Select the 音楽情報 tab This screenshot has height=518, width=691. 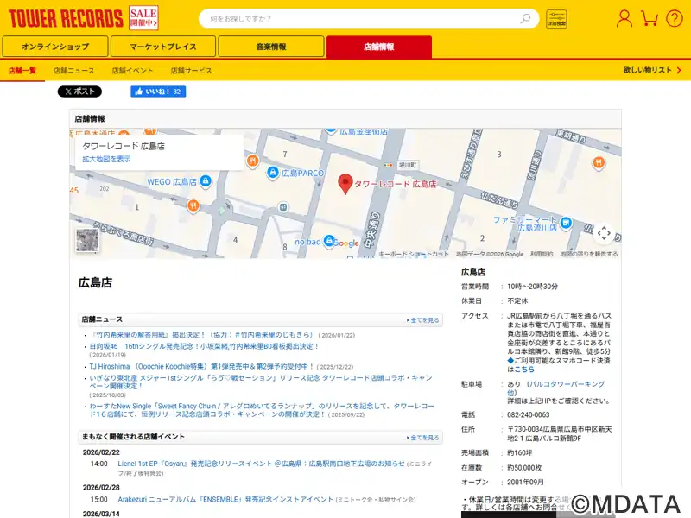[x=271, y=47]
